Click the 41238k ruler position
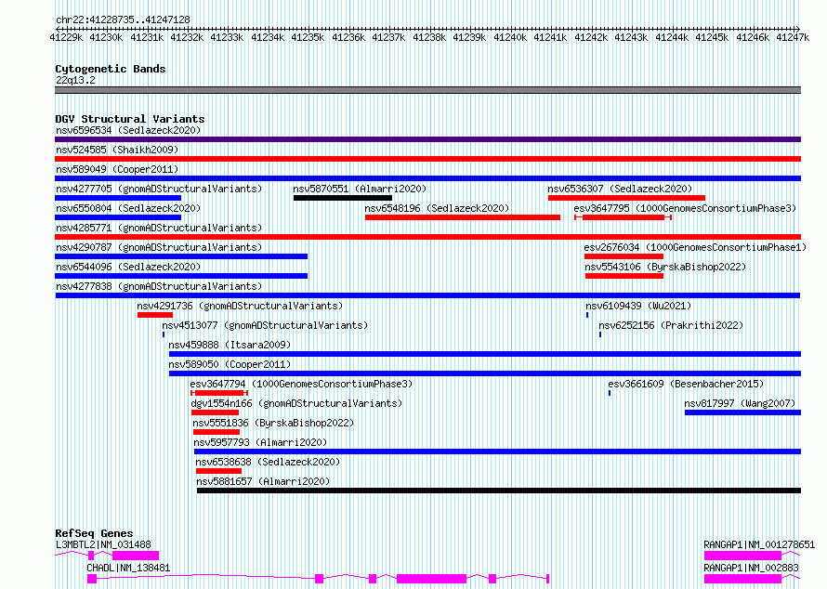The width and height of the screenshot is (827, 589). click(428, 37)
